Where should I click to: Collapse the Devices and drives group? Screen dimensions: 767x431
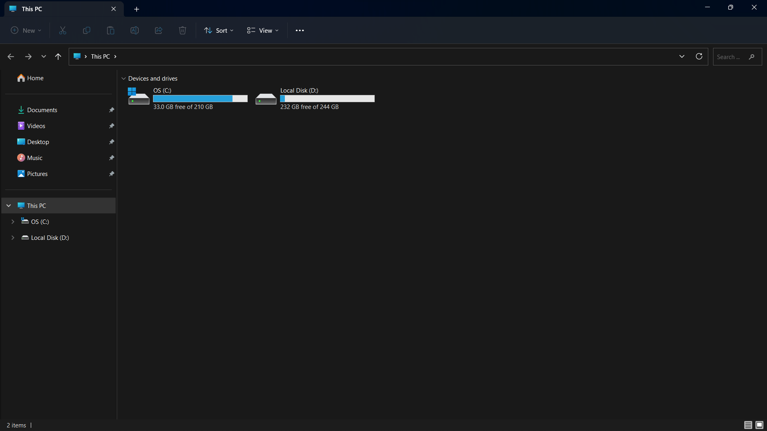[124, 79]
